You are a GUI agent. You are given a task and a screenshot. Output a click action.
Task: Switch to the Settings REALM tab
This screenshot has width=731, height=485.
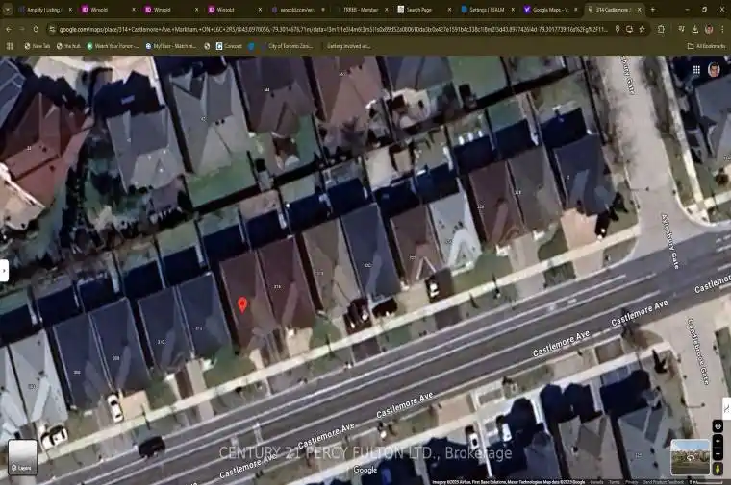click(x=488, y=10)
